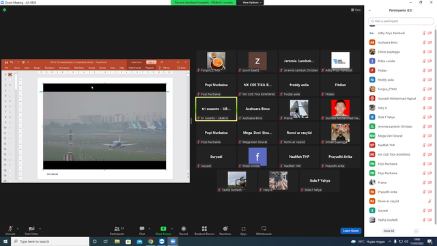The height and width of the screenshot is (246, 437).
Task: Expand video options arrow next to Start Video
Action: (40, 229)
